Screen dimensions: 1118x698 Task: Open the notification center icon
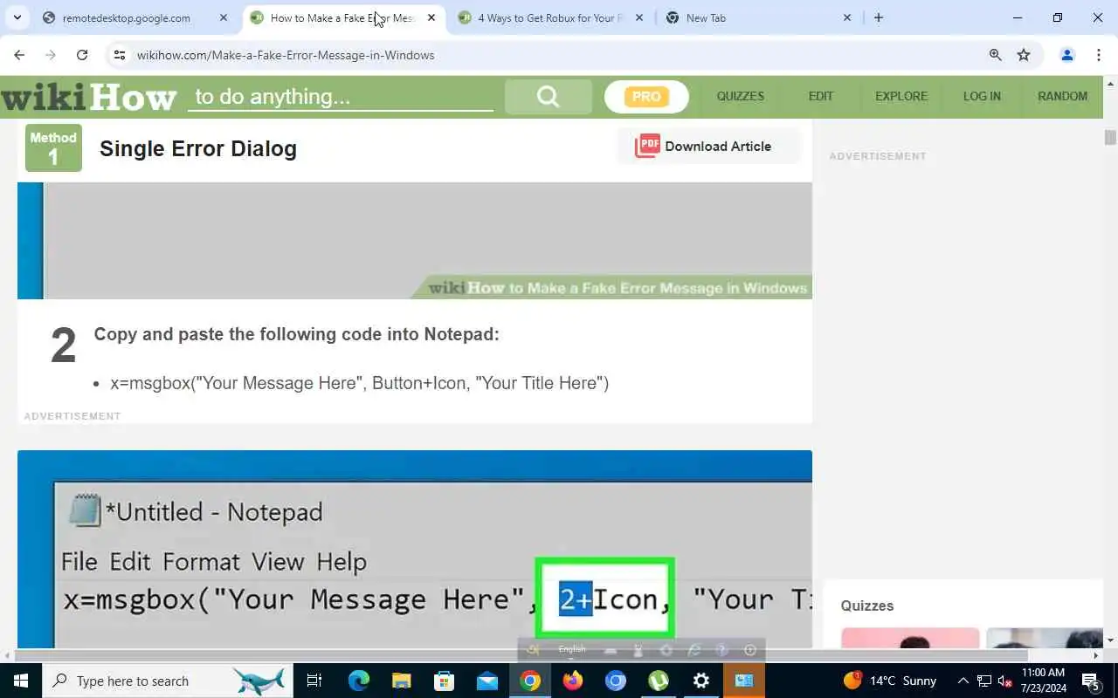[x=1091, y=681]
